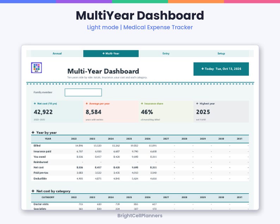The width and height of the screenshot is (280, 224).
Task: Click the 2025 header in the category table
Action: (129, 197)
